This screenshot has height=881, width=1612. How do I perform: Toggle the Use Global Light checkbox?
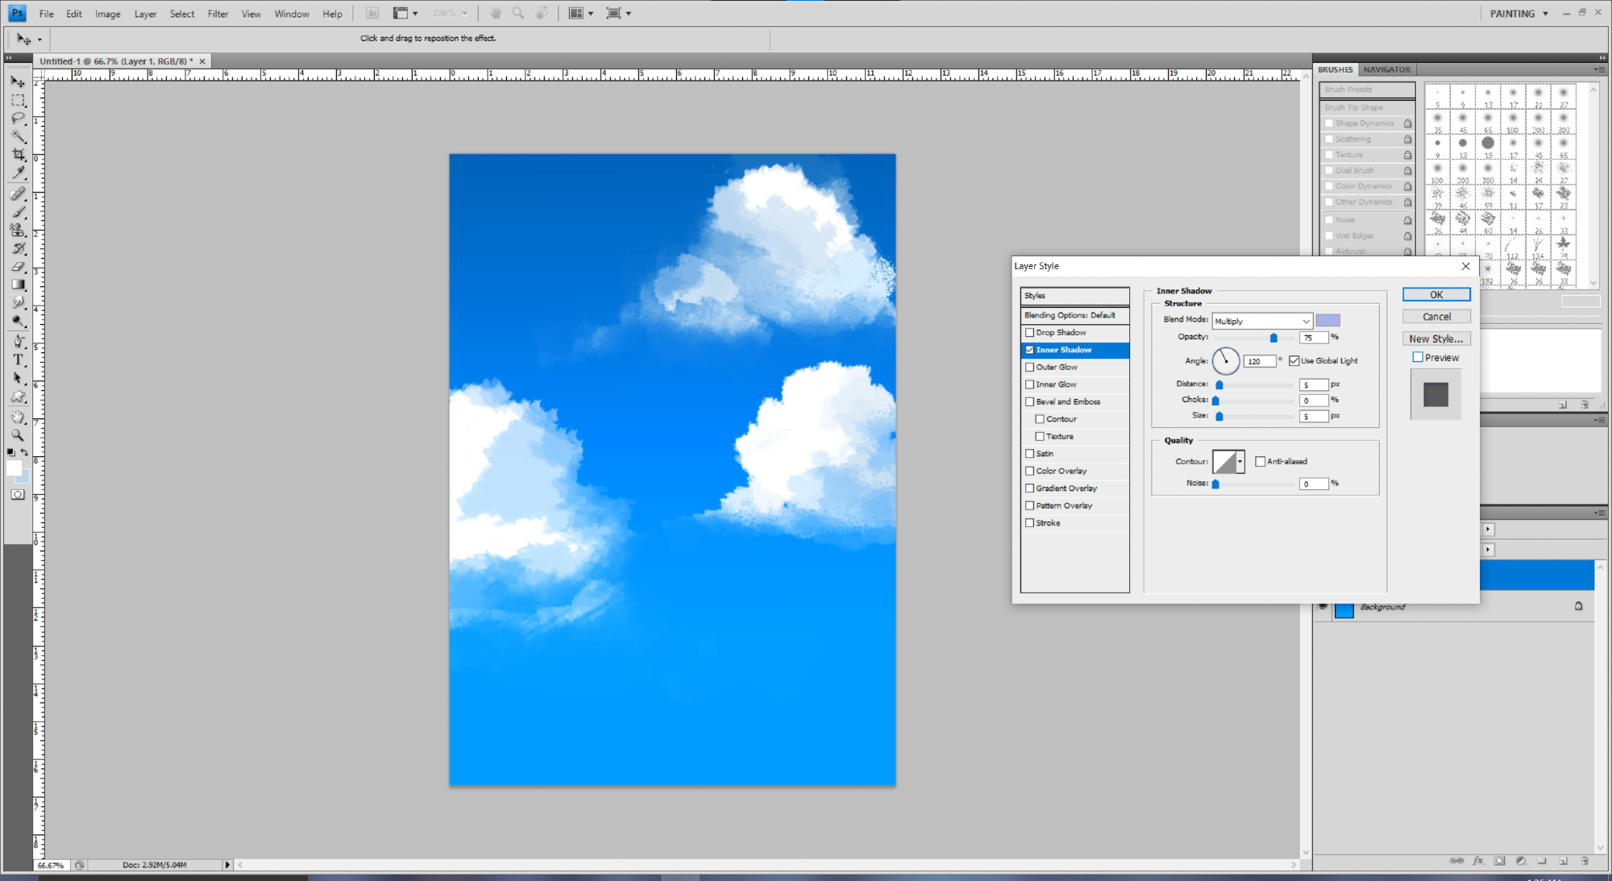[1294, 361]
